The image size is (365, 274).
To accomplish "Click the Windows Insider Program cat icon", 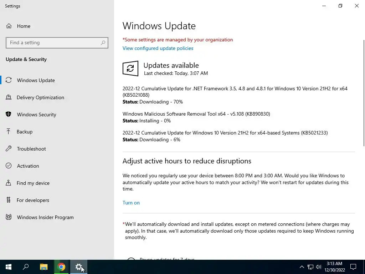I will (x=9, y=217).
